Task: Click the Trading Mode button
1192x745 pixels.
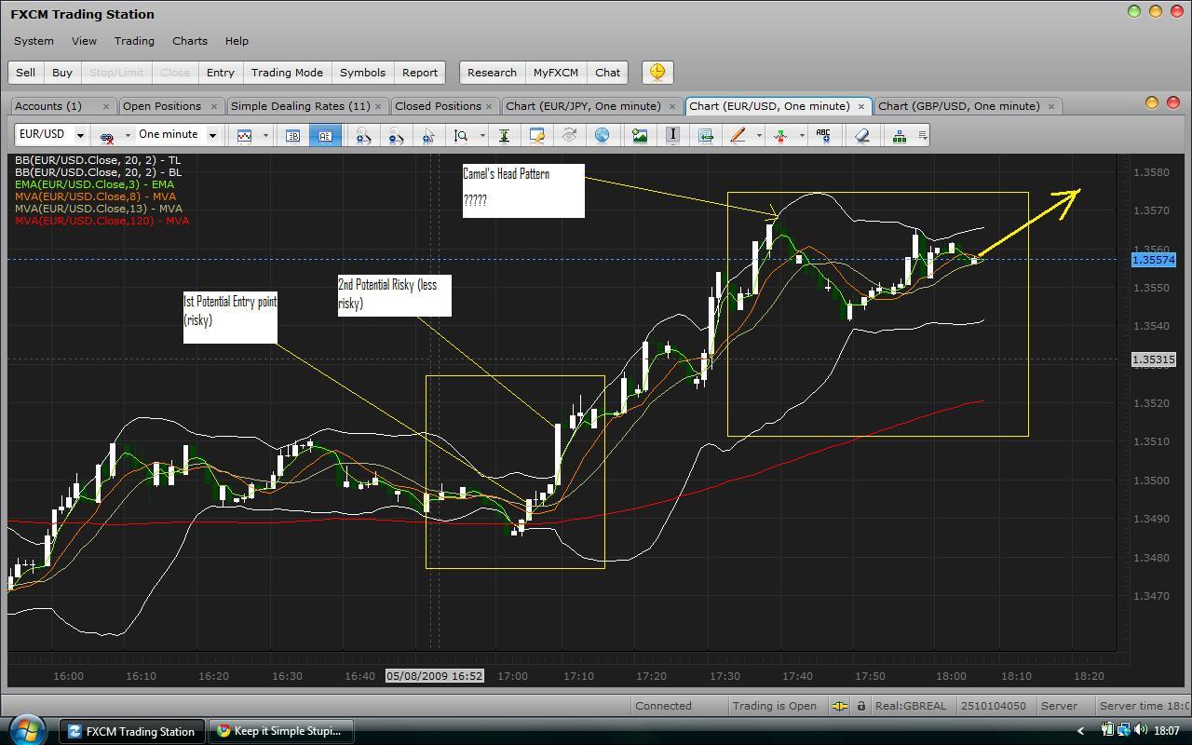Action: [287, 73]
